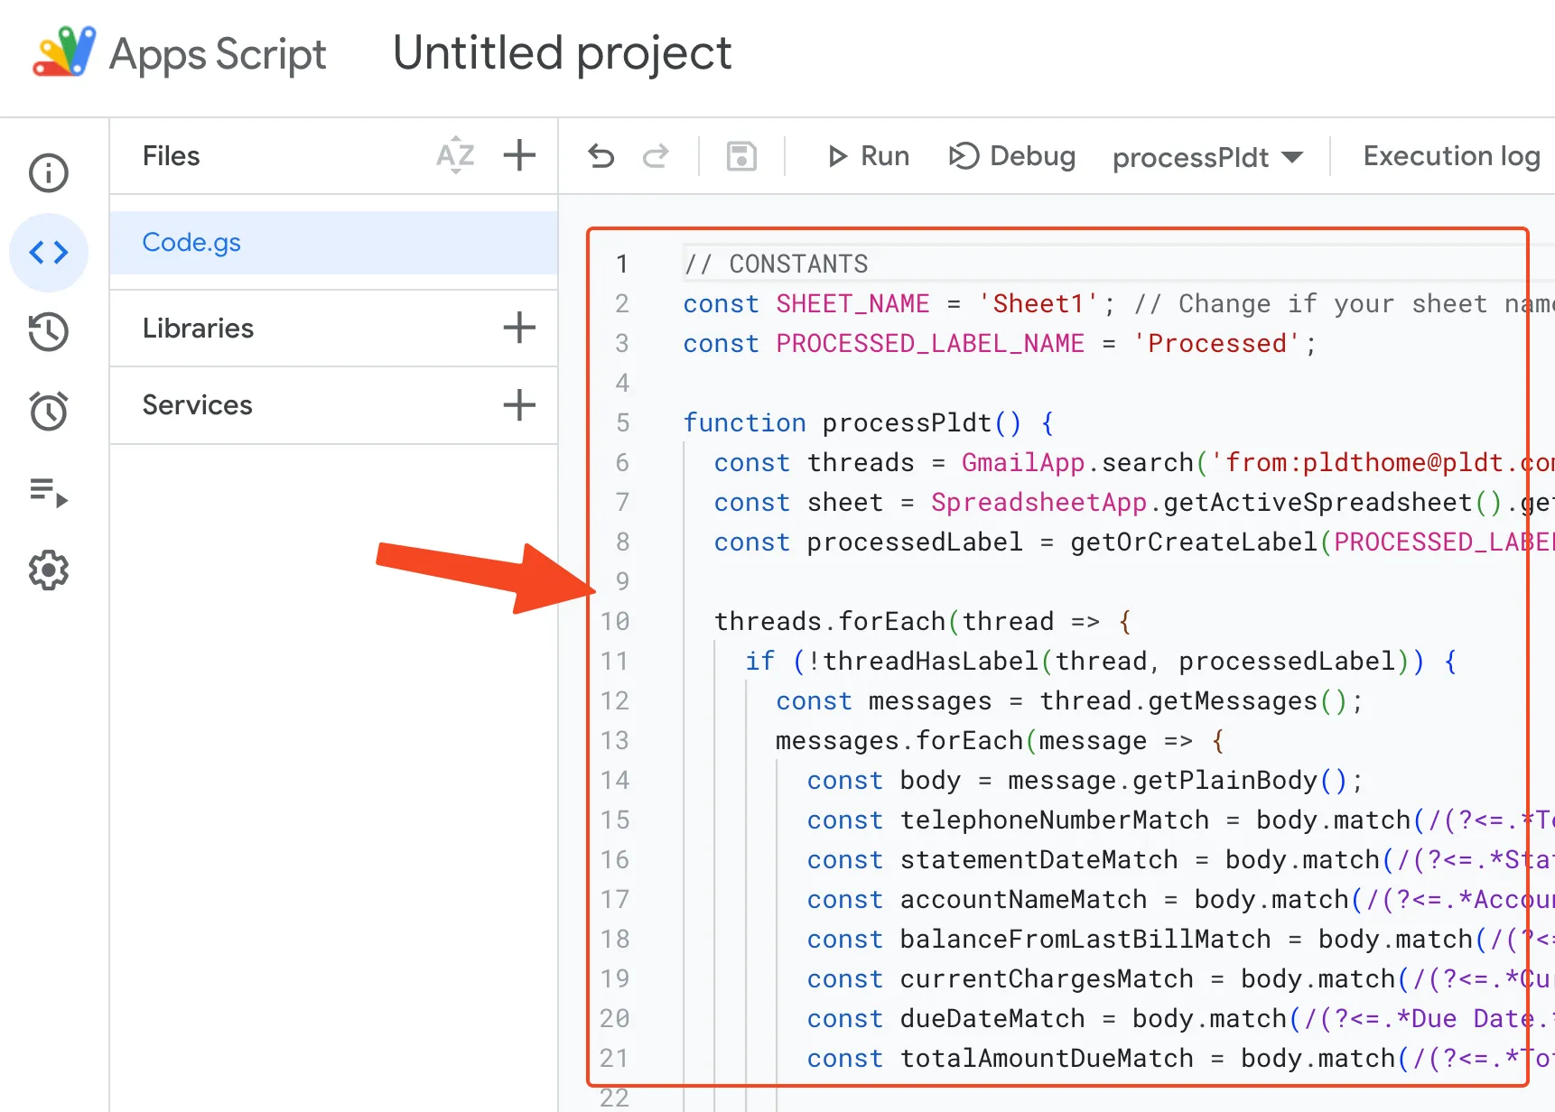Click 'SpreadsheetApp' on line 7
1555x1112 pixels.
coord(1038,502)
